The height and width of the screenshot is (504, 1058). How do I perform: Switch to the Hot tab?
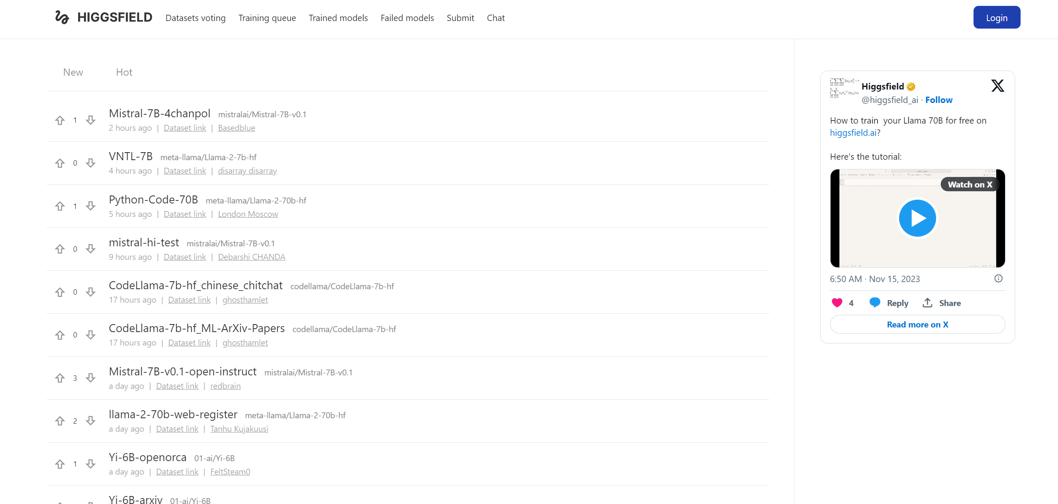124,72
